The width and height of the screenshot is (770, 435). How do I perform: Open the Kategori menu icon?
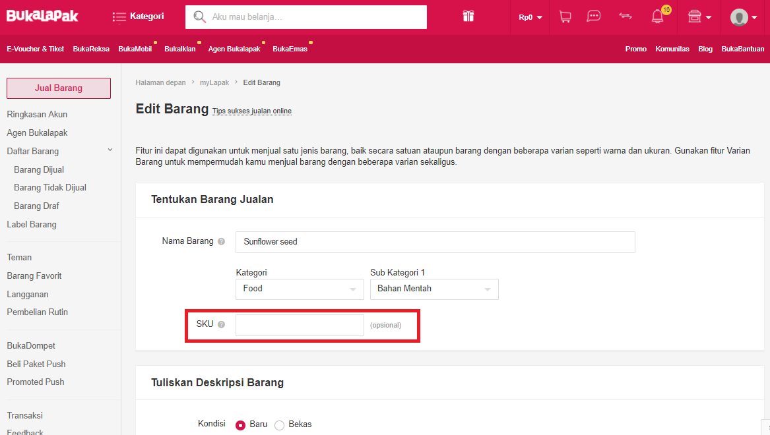119,17
